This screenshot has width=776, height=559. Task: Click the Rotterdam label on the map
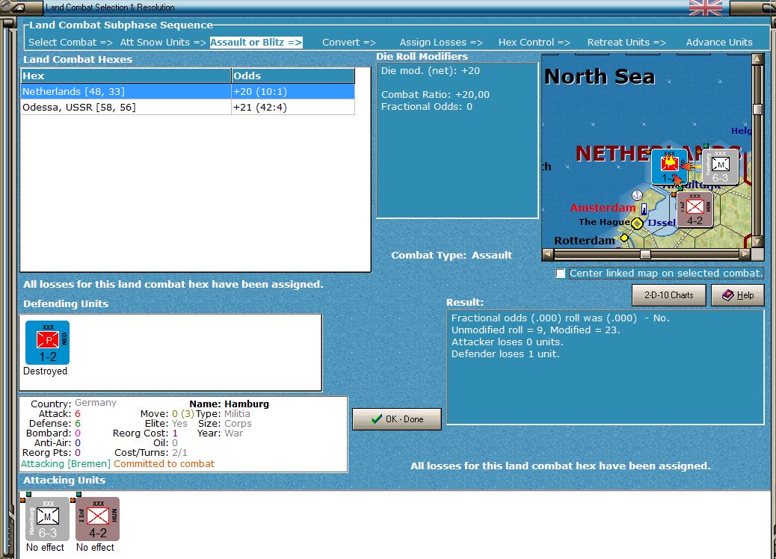(x=584, y=241)
